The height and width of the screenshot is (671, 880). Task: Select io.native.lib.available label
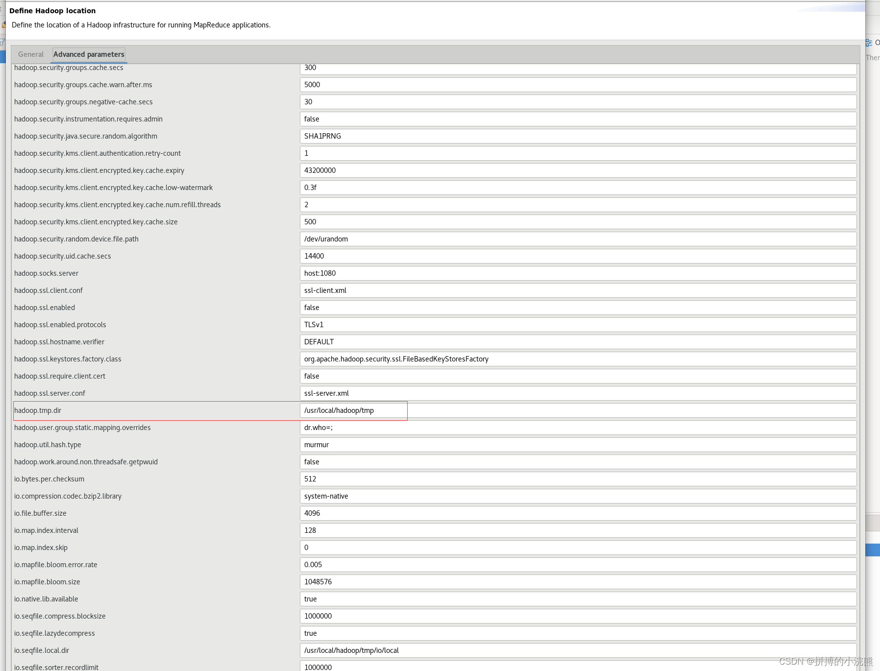(46, 599)
